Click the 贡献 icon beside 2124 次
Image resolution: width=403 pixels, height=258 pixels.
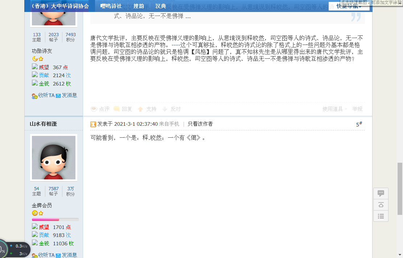(x=35, y=75)
